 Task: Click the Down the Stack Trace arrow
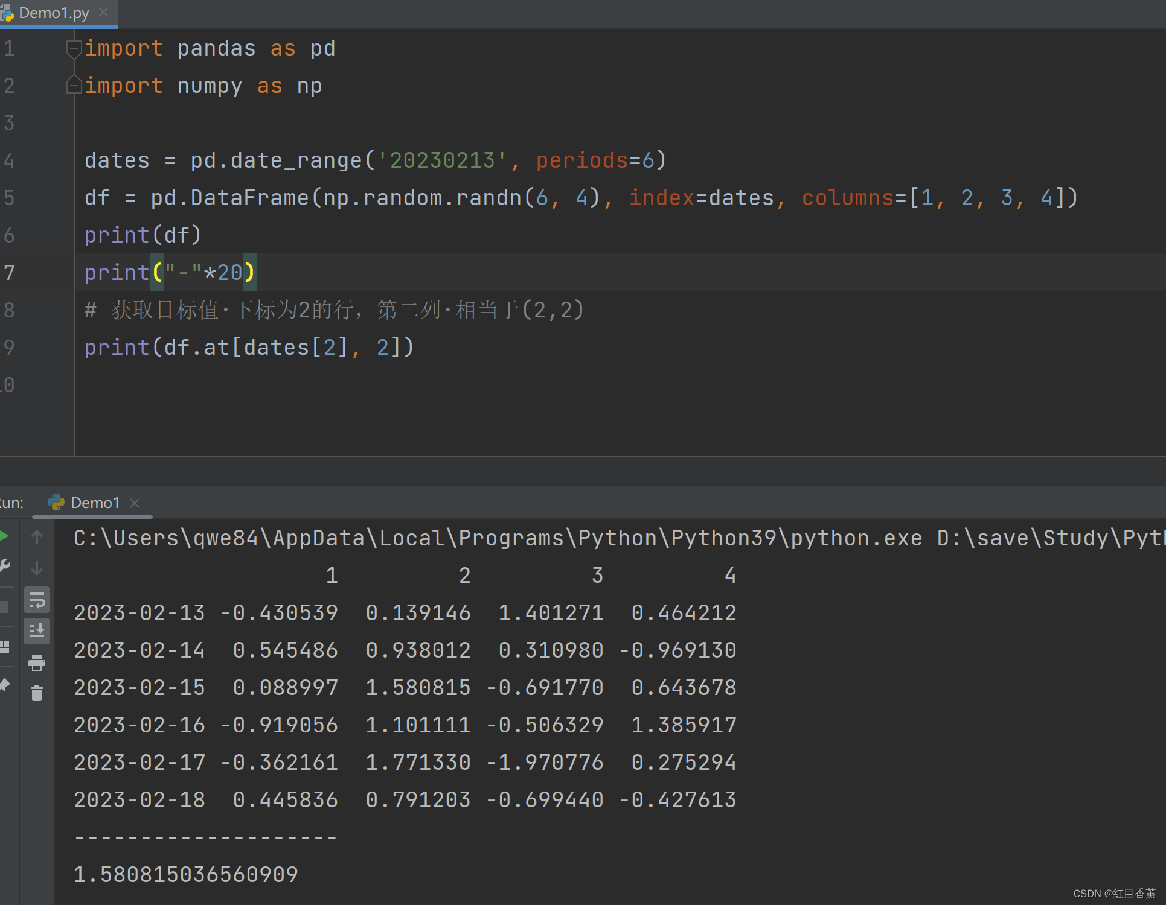point(37,568)
